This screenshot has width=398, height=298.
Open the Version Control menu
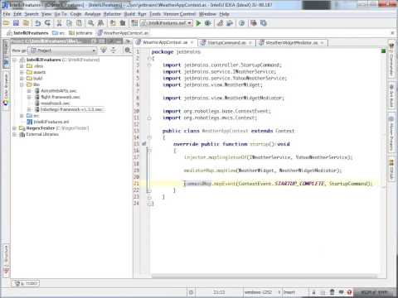tap(180, 14)
